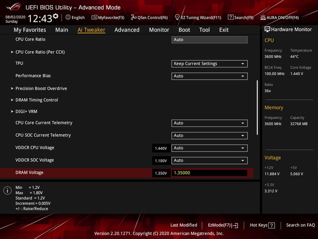Open Hot Keys help
The height and width of the screenshot is (239, 318).
[262, 225]
